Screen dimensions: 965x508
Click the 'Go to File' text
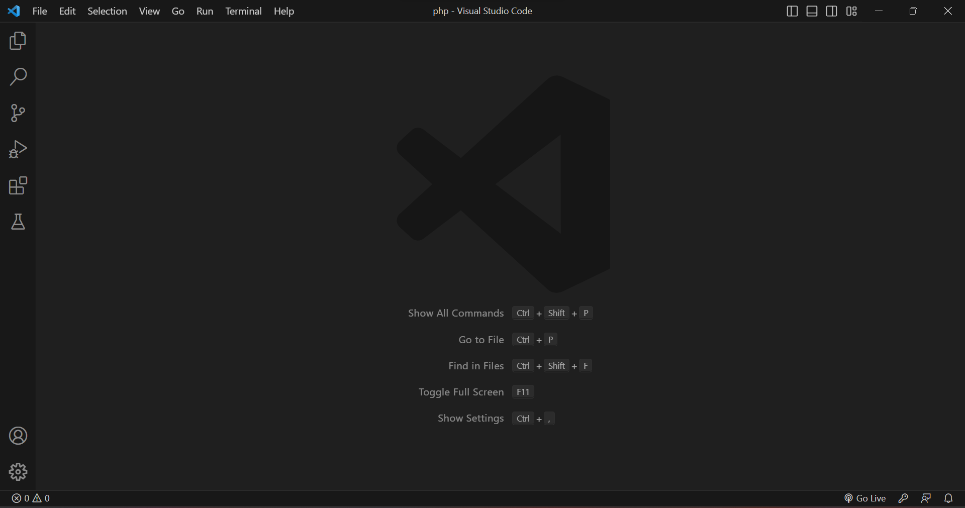(x=481, y=340)
